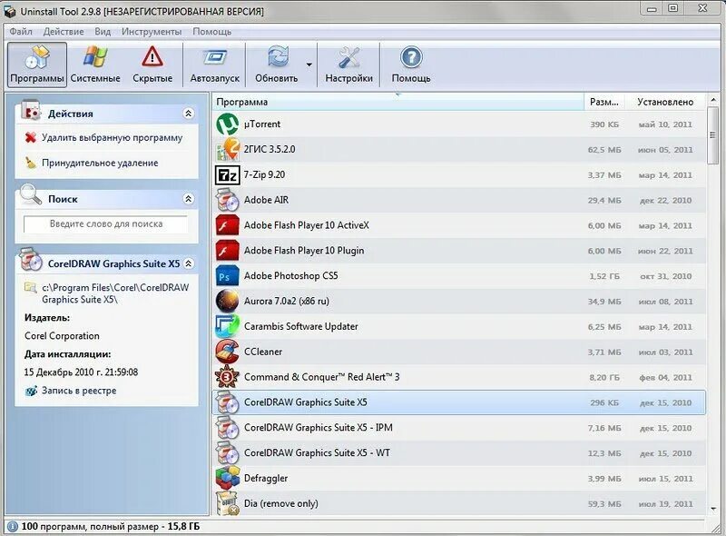Select the Aurora 7.0a2 icon
Image resolution: width=726 pixels, height=536 pixels.
[x=228, y=302]
